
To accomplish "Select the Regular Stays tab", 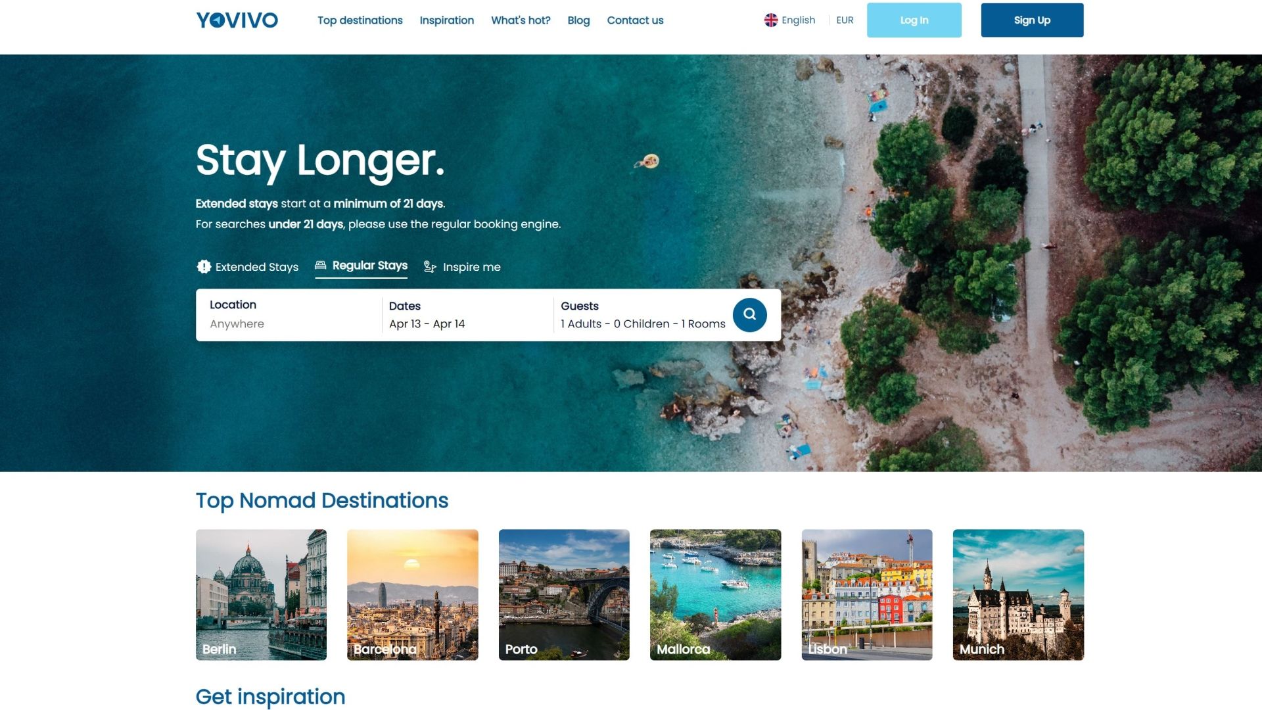I will [x=361, y=266].
